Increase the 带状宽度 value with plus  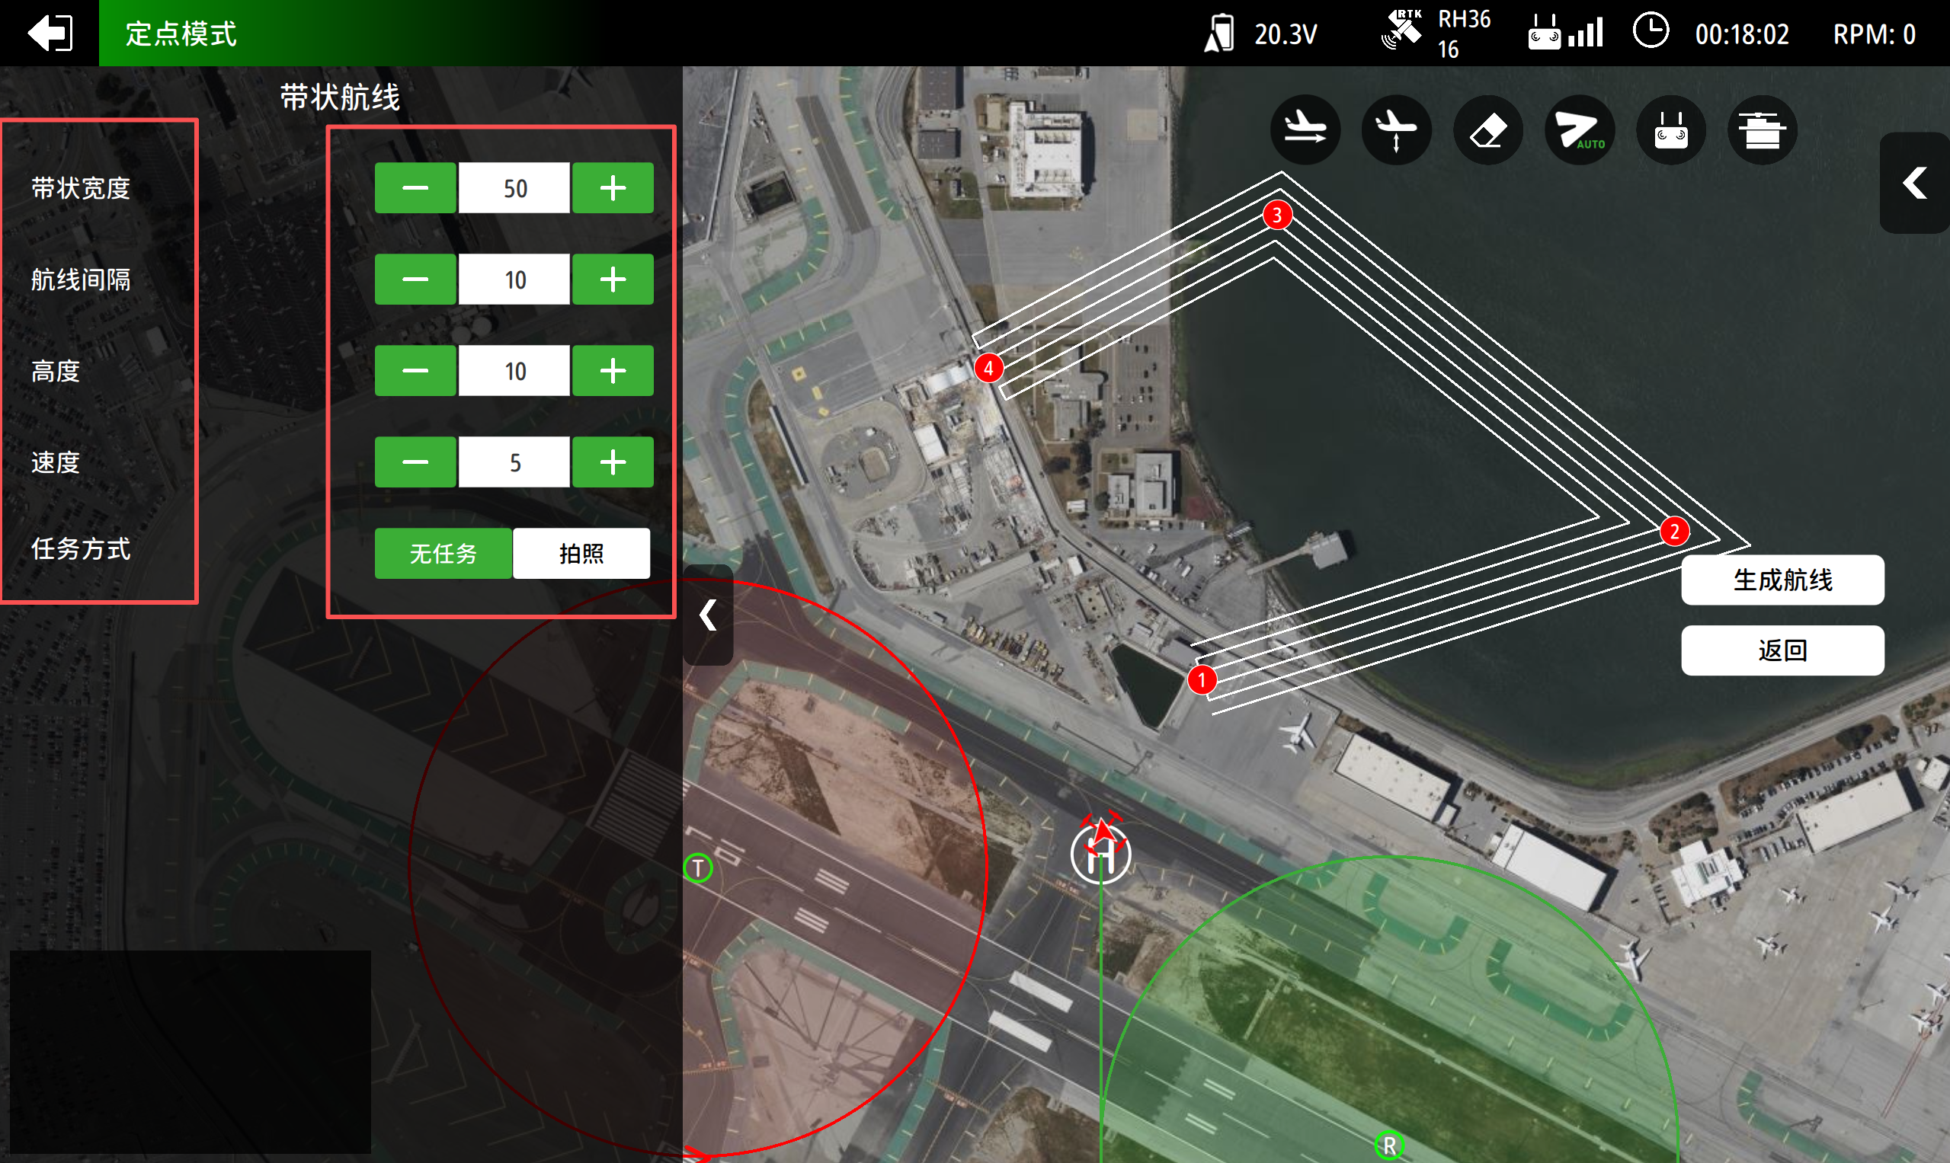pos(613,188)
